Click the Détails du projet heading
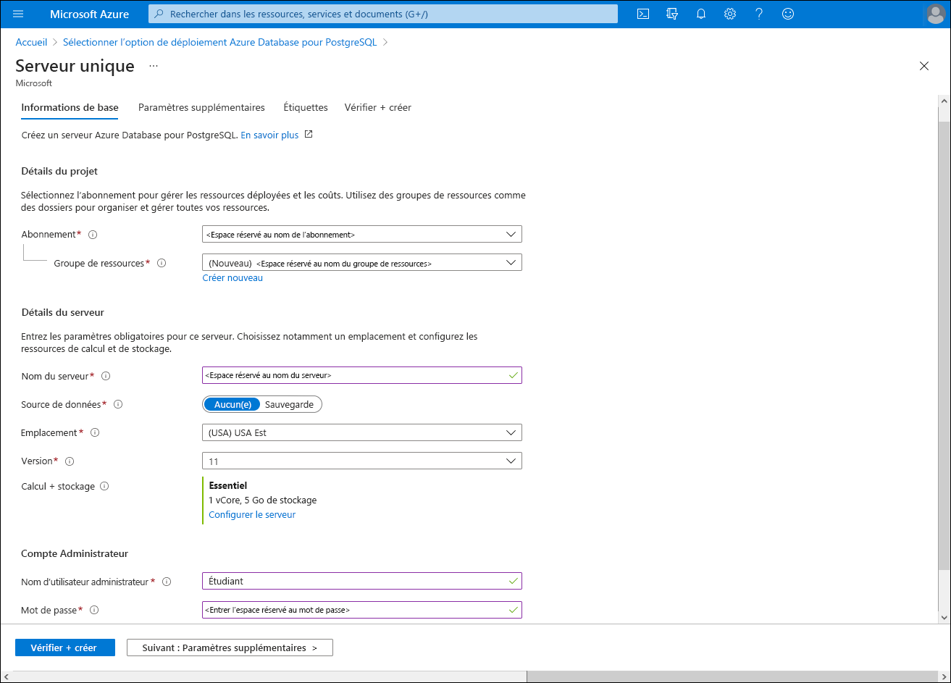951x683 pixels. pyautogui.click(x=59, y=172)
